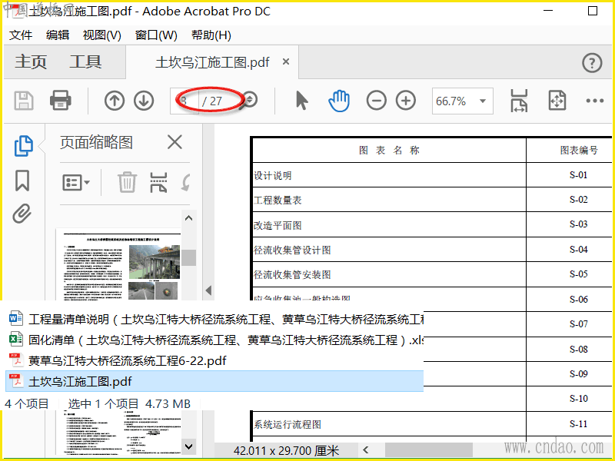The image size is (615, 461).
Task: Collapse the navigation pane with left triangle
Action: pyautogui.click(x=208, y=290)
